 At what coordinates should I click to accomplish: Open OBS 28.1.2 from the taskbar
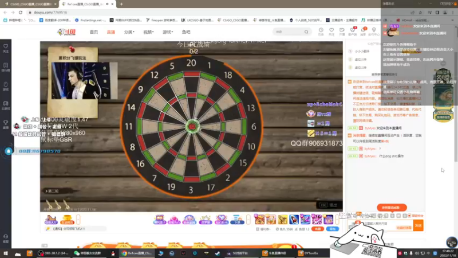click(53, 253)
